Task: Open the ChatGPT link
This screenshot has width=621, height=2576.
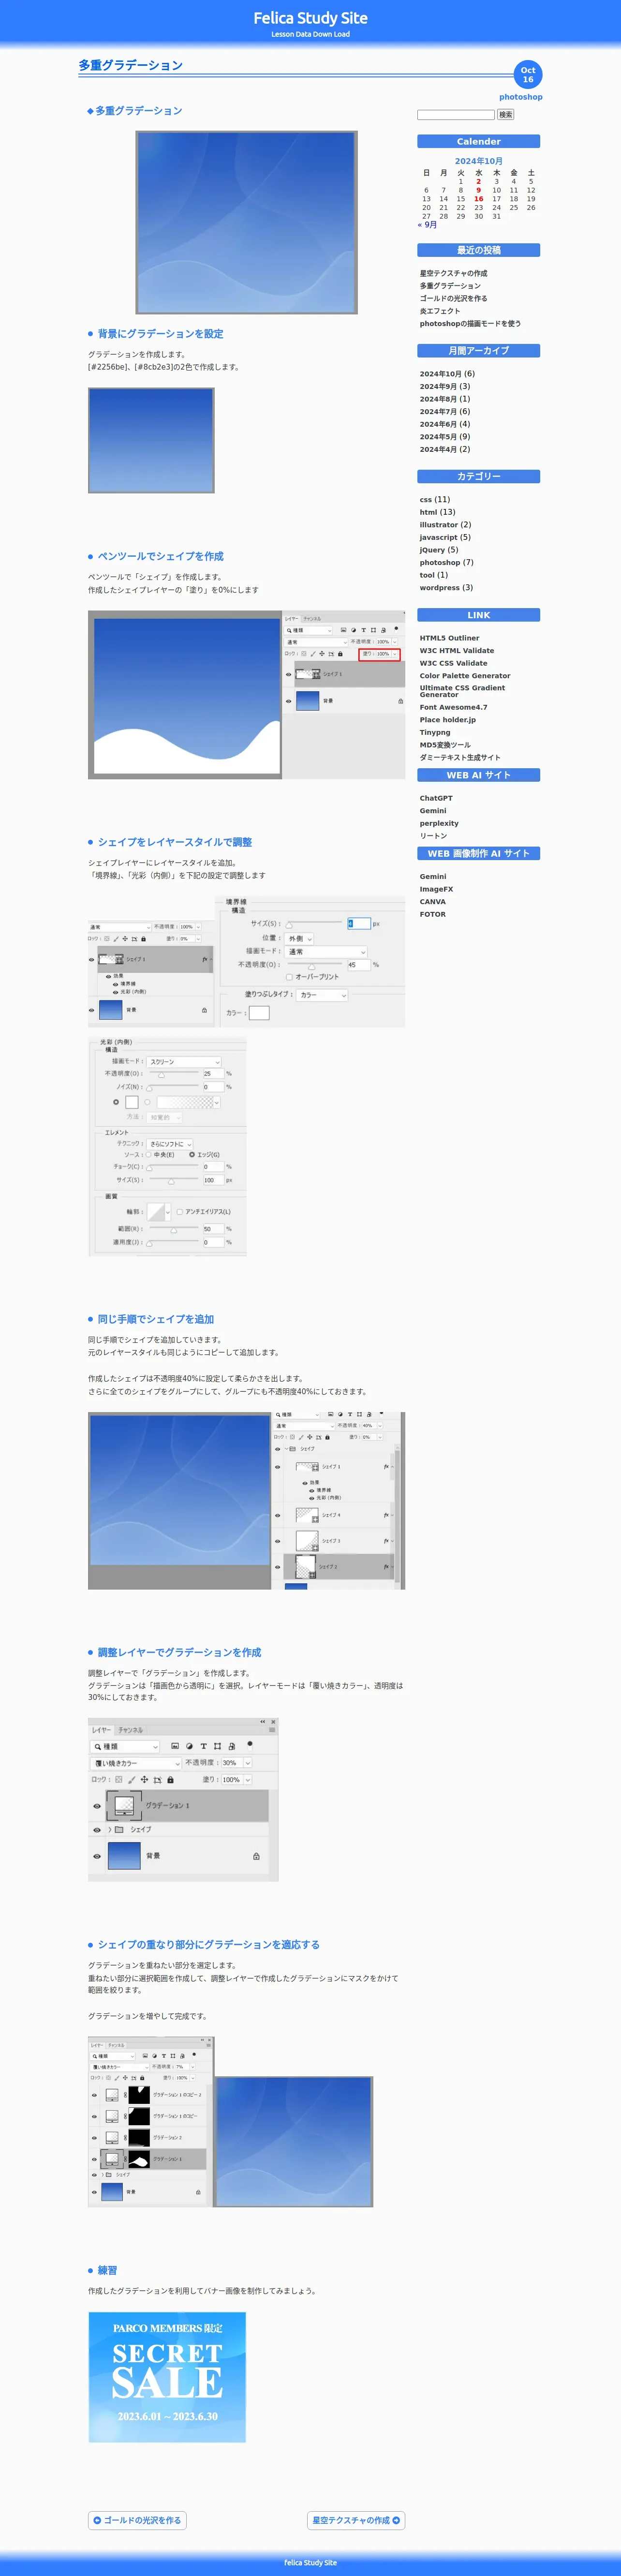Action: pyautogui.click(x=436, y=798)
